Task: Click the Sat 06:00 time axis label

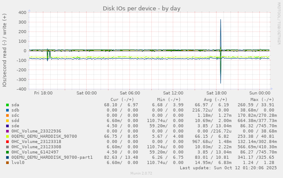Action: pyautogui.click(x=129, y=93)
